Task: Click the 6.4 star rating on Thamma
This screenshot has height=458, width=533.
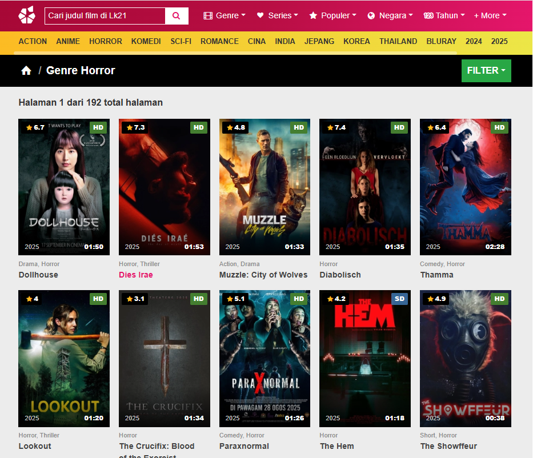Action: click(437, 128)
